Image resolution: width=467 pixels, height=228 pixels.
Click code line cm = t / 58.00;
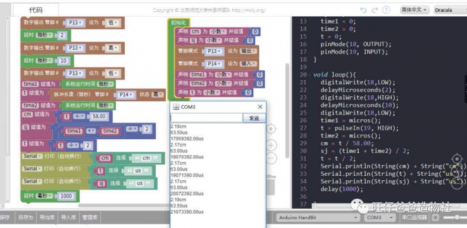pyautogui.click(x=347, y=144)
